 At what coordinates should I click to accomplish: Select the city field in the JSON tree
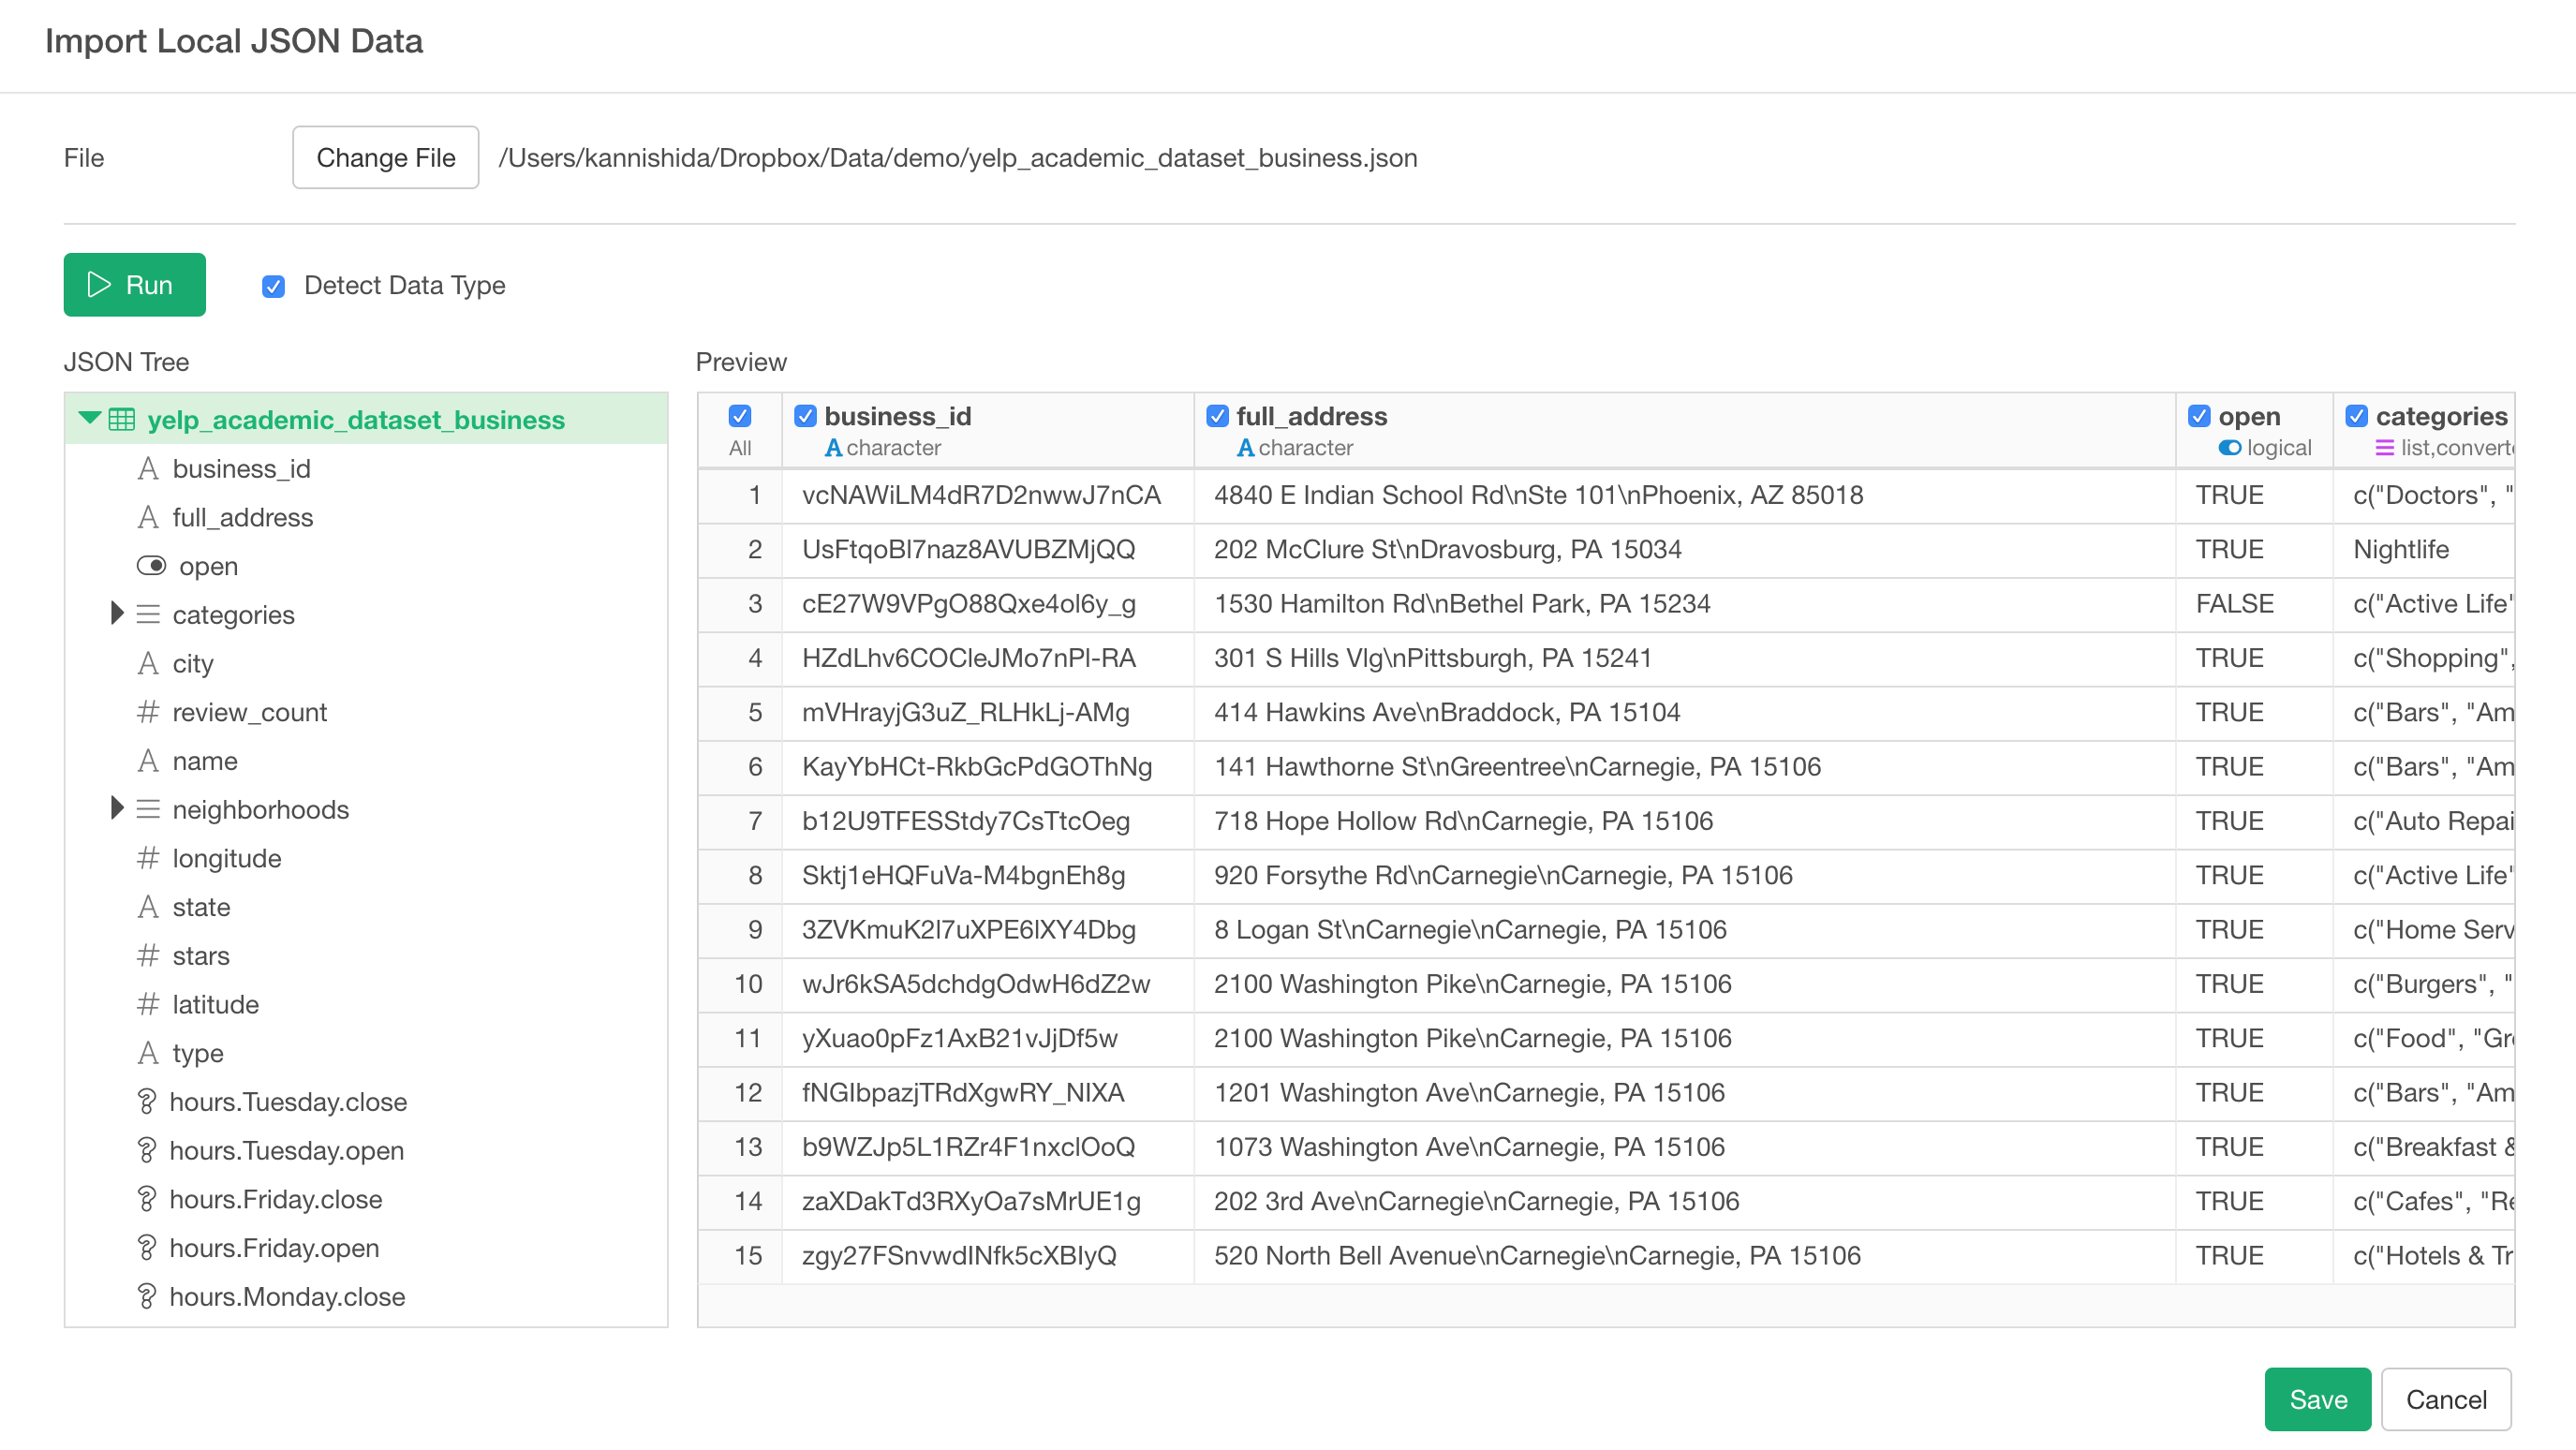pyautogui.click(x=194, y=663)
